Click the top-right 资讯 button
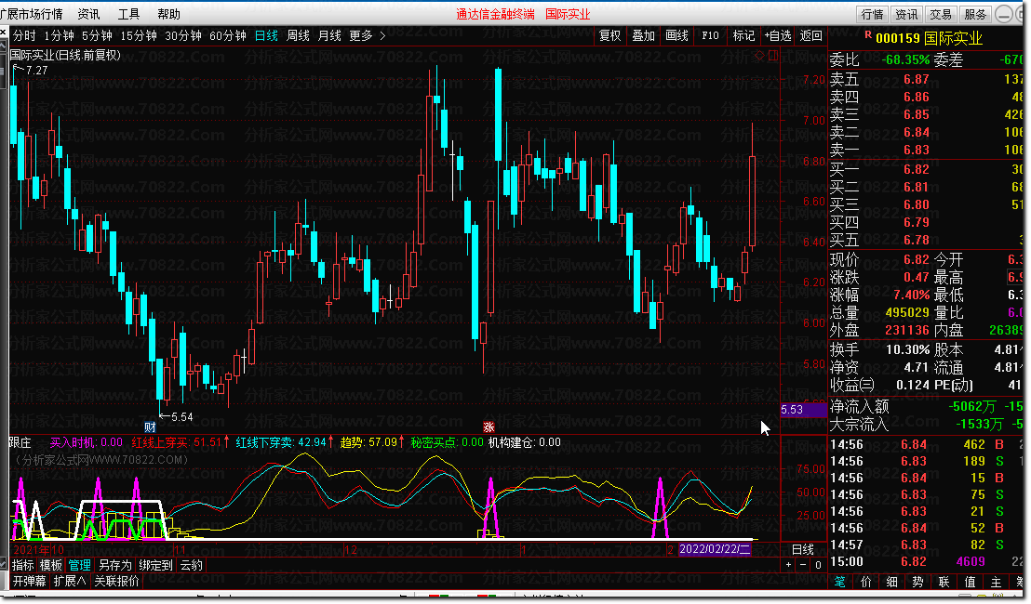Screen dimensions: 1031x604 point(906,14)
